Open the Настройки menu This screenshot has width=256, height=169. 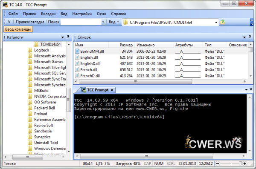(82, 14)
